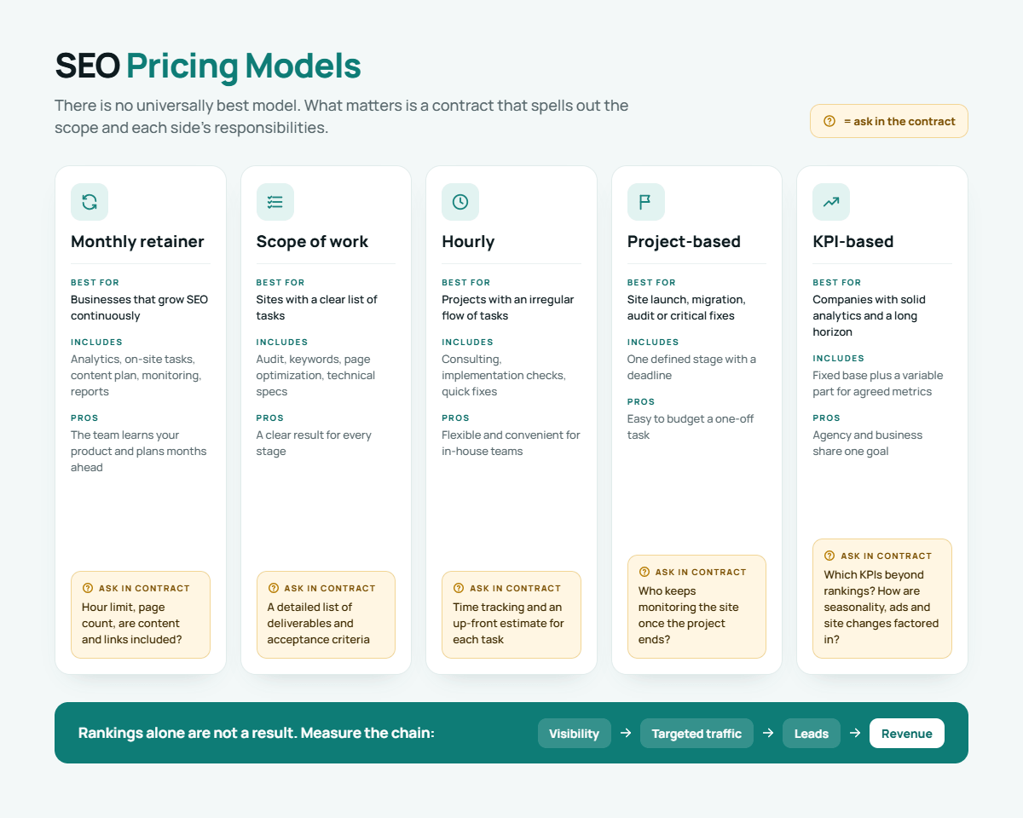The height and width of the screenshot is (818, 1023).
Task: Click the '= ask in the contract' legend badge
Action: (x=889, y=121)
